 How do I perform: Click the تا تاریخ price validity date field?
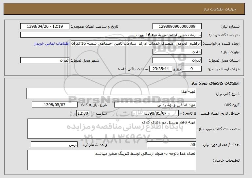click(x=156, y=113)
